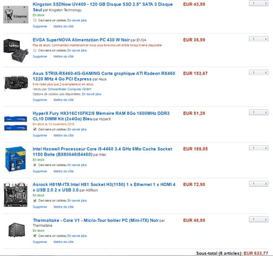Open quantity dropdown for Thermaltake Core V1
The image size is (273, 256).
click(259, 219)
